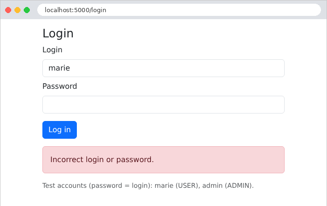Click the word Incorrect in the error alert
The height and width of the screenshot is (206, 327).
point(67,160)
